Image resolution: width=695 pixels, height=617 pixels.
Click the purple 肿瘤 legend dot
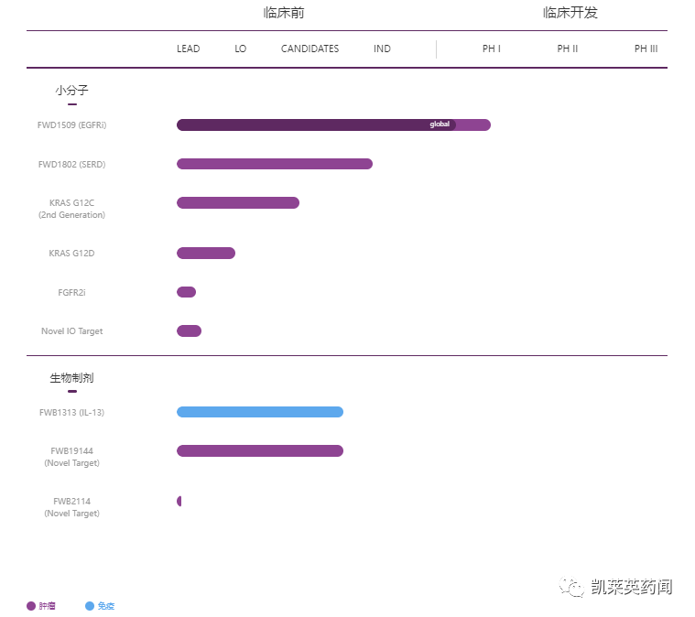tap(31, 606)
